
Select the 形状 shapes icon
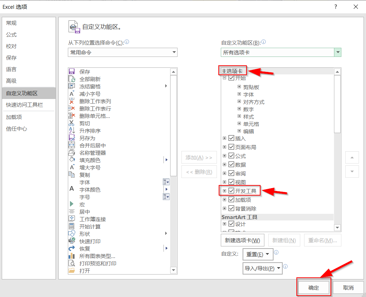pyautogui.click(x=72, y=233)
